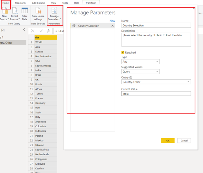Click the formula bar cancel X icon

click(x=33, y=31)
